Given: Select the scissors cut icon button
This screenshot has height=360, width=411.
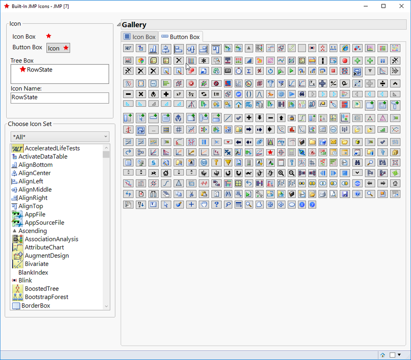Looking at the screenshot, I should pos(191,194).
